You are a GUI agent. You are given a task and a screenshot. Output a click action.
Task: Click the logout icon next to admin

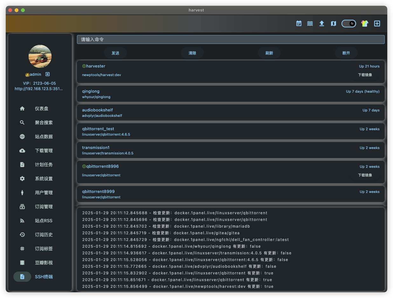click(x=47, y=74)
